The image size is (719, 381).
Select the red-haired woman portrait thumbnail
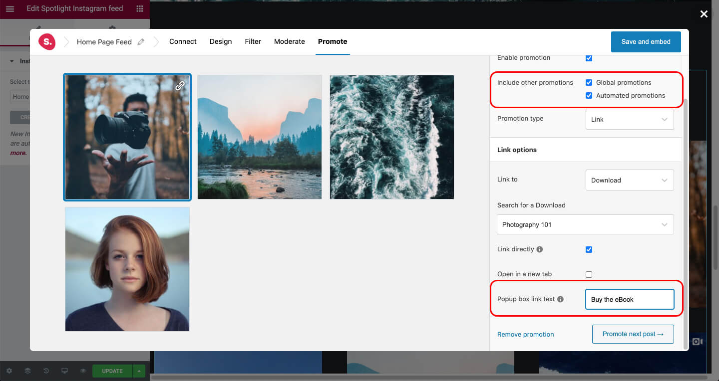pyautogui.click(x=127, y=269)
